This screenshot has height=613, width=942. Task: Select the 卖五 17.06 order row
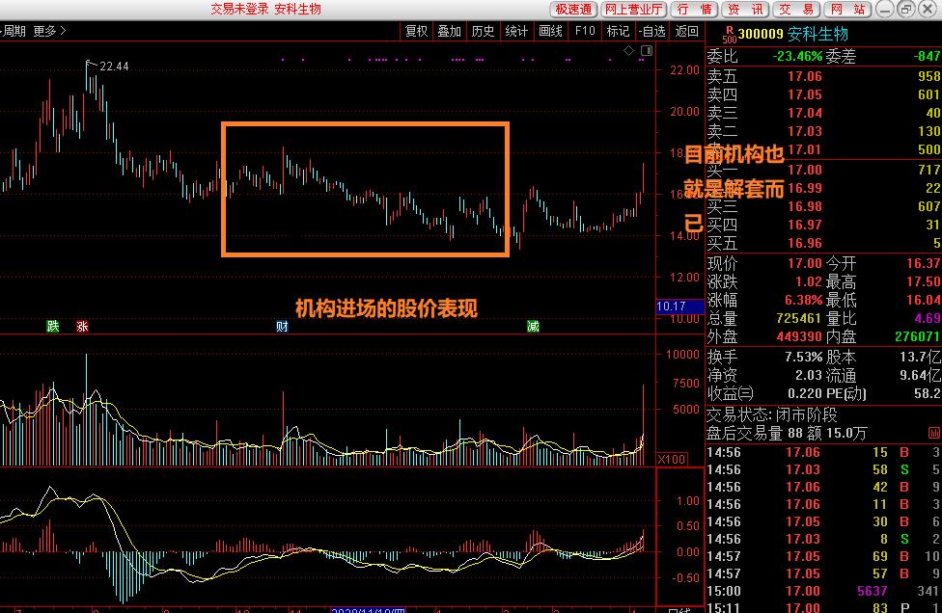point(823,76)
